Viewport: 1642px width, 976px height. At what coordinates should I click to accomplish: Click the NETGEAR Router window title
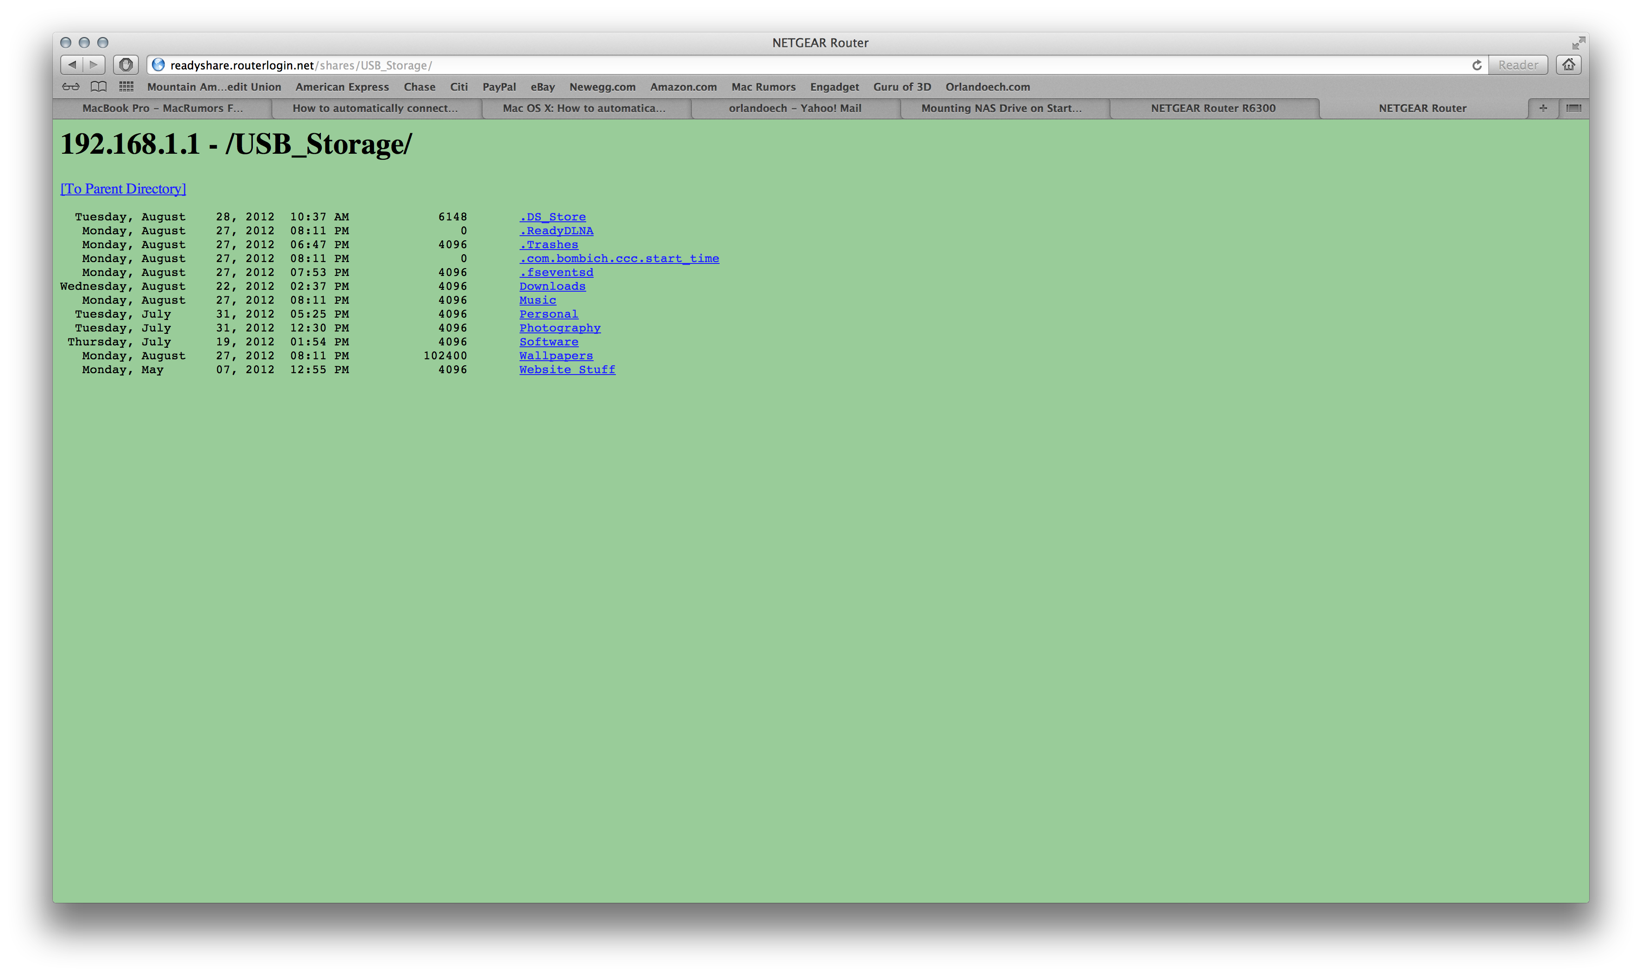pos(820,43)
